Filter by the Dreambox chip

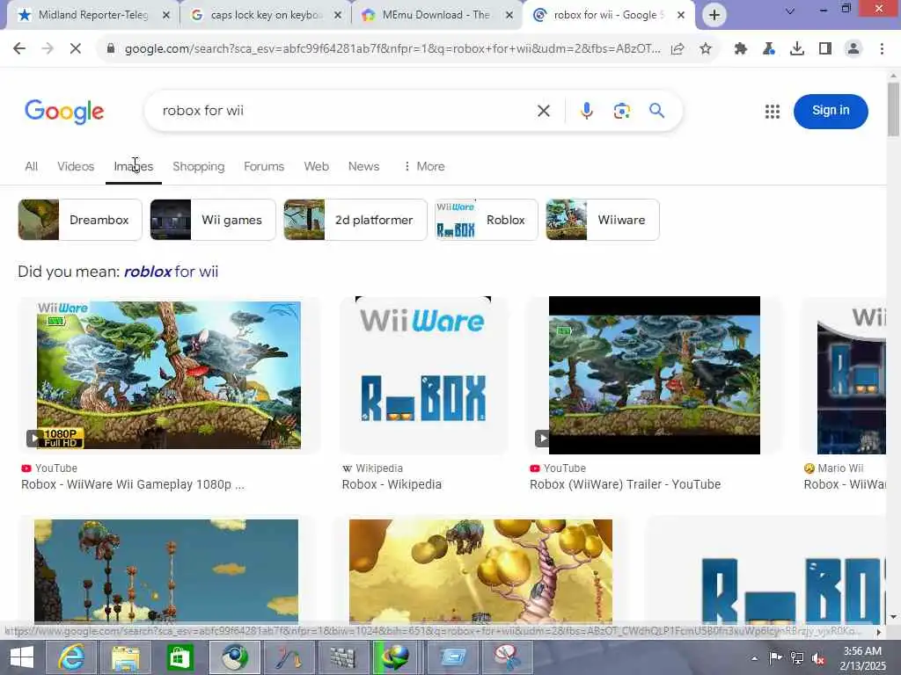(x=80, y=220)
